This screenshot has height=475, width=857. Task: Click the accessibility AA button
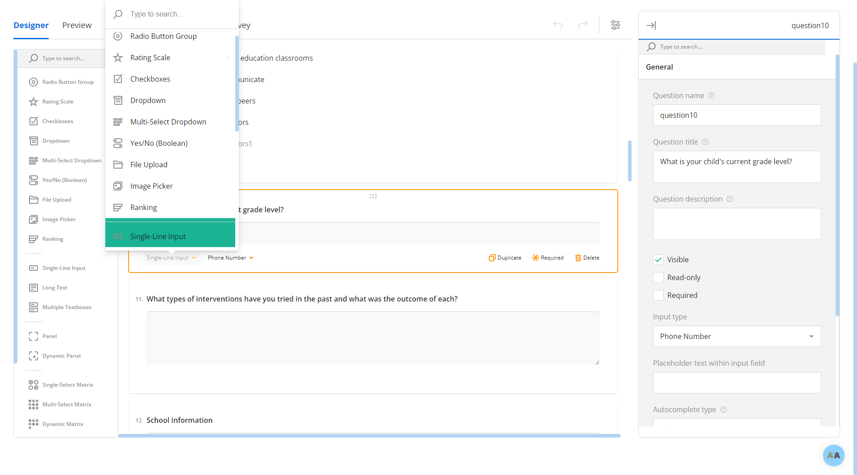[x=833, y=455]
